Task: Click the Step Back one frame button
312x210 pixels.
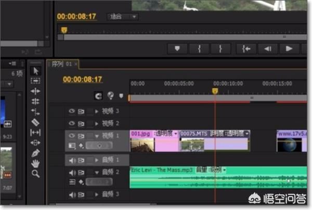Action: 267,48
